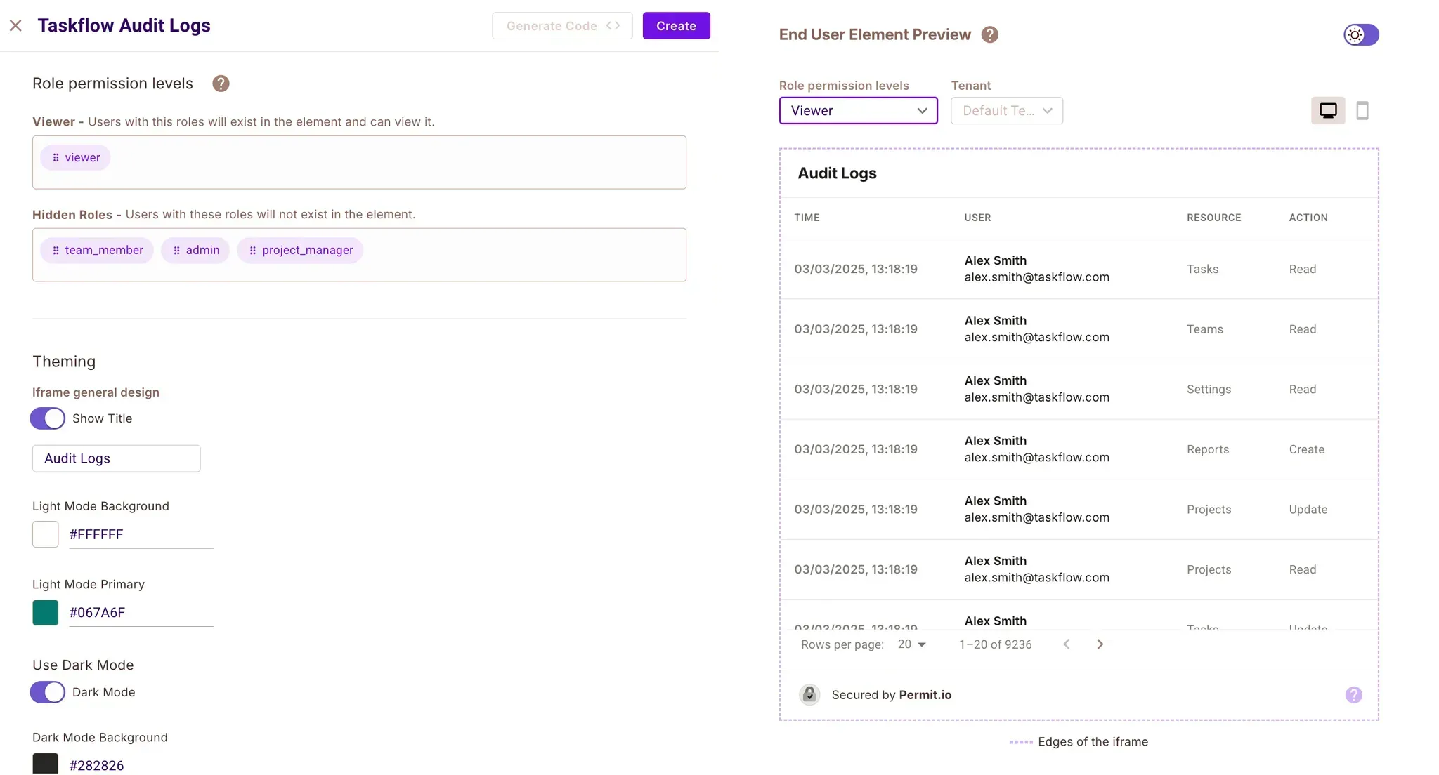Click the Generate Code button
Image resolution: width=1439 pixels, height=775 pixels.
point(562,26)
